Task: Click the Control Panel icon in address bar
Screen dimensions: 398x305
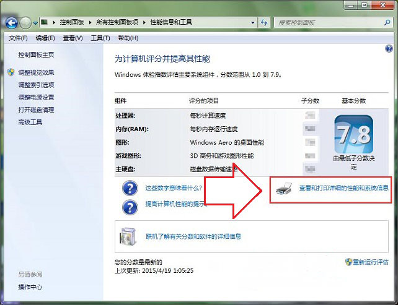Action: [45, 22]
